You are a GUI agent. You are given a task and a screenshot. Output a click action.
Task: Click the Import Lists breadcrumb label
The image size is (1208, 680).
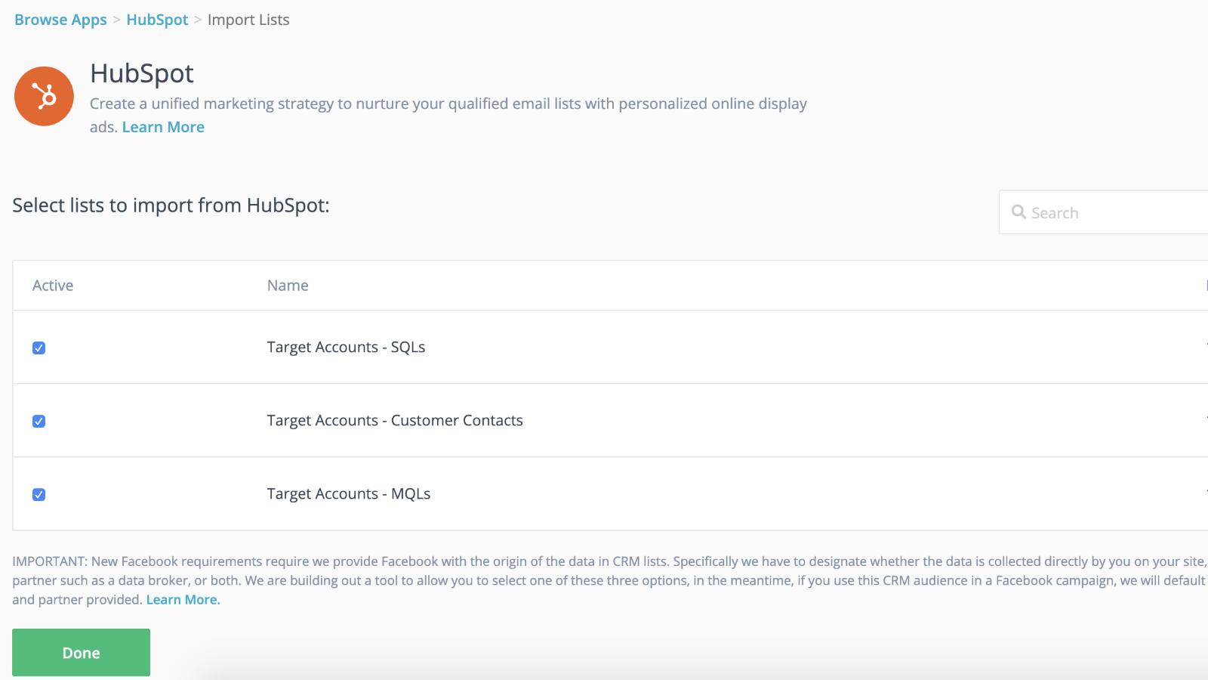[248, 20]
